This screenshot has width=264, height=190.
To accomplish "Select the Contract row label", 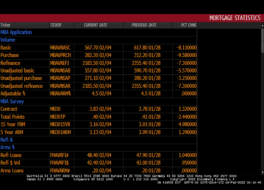I will point(9,109).
